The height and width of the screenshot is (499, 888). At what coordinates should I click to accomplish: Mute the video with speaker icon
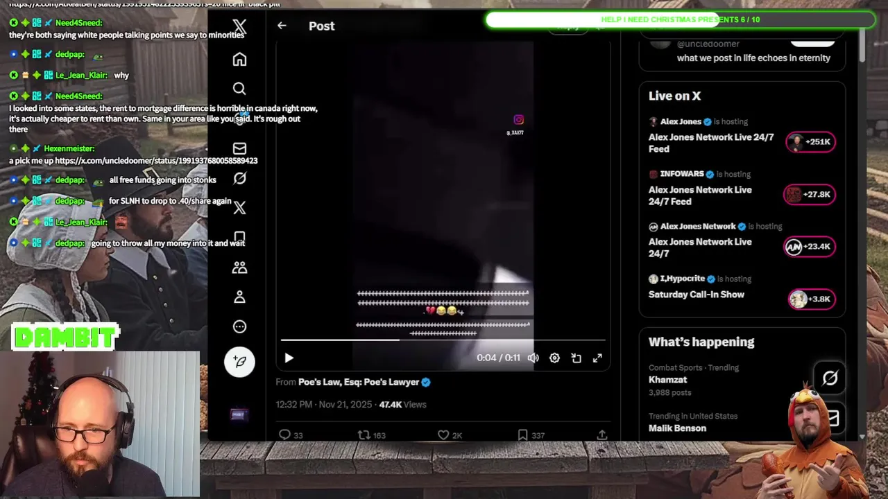coord(533,358)
